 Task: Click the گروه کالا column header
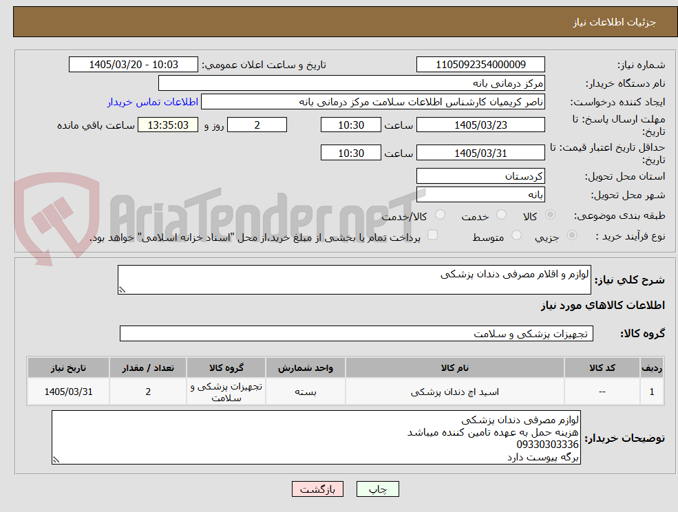coord(226,367)
